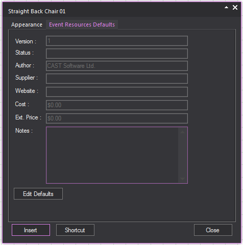Insert the chair into the drawing
The width and height of the screenshot is (243, 245).
pyautogui.click(x=31, y=230)
